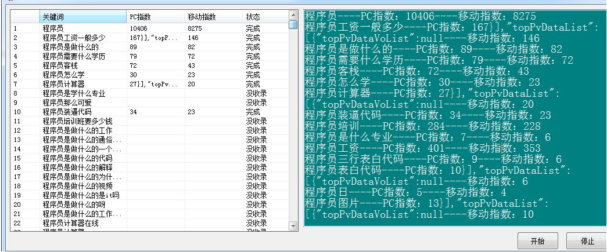Click the 状态 column header
The width and height of the screenshot is (607, 252).
[x=264, y=17]
